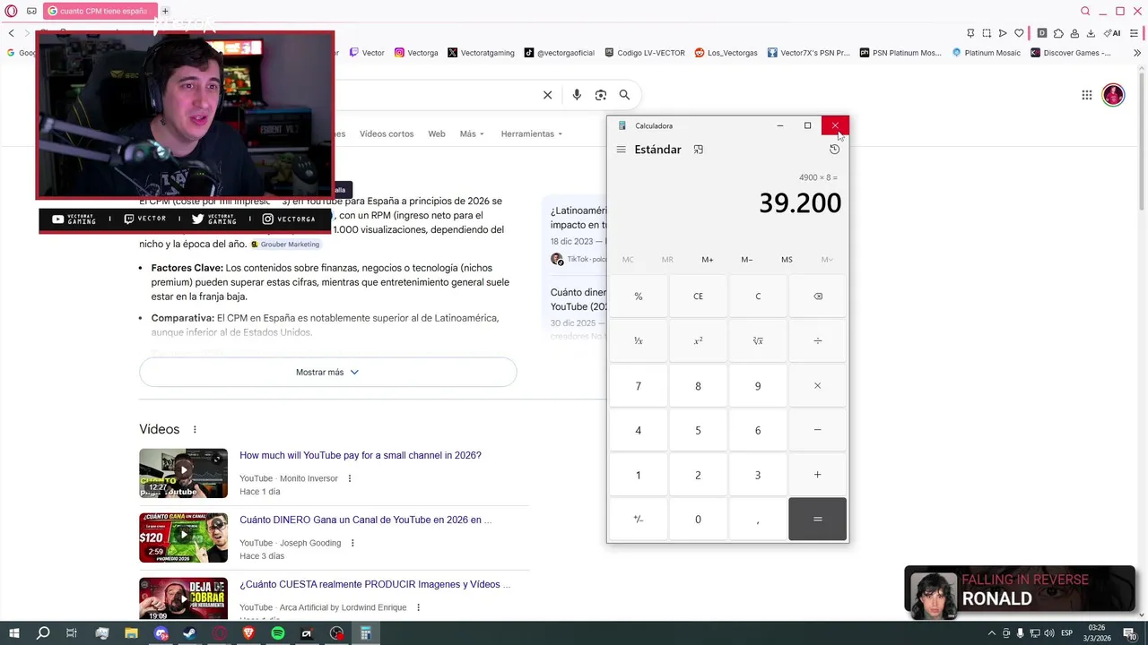Viewport: 1148px width, 645px height.
Task: Click digit 5 in Calculator
Action: click(x=698, y=430)
